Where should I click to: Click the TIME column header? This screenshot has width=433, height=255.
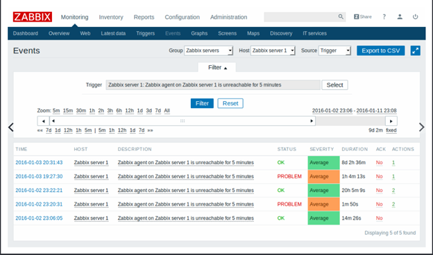(22, 149)
